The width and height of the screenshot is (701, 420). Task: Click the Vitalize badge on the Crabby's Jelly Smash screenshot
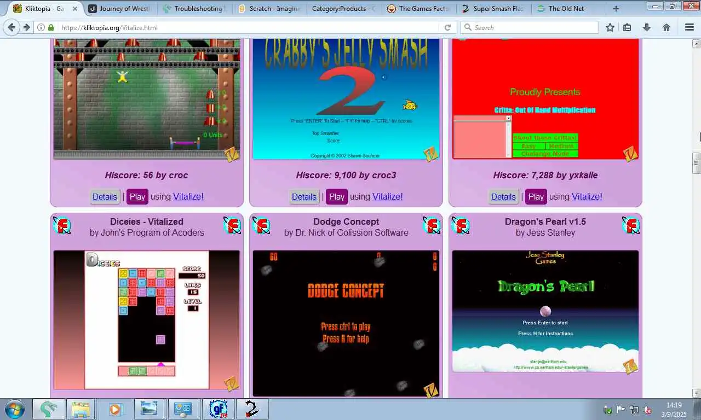click(x=432, y=154)
